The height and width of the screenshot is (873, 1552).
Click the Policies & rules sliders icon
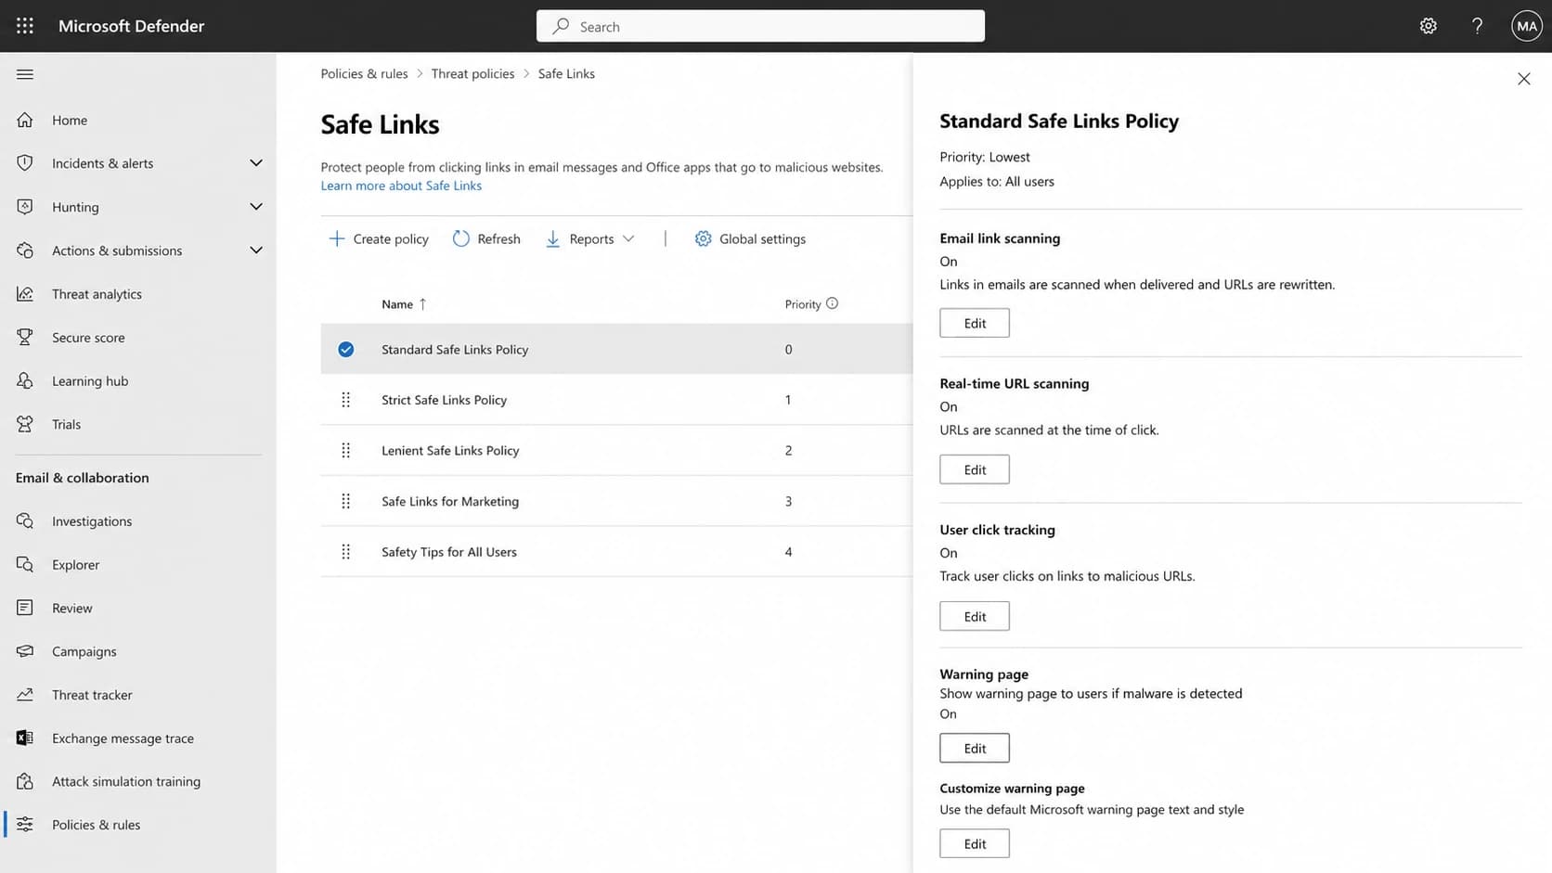tap(25, 825)
